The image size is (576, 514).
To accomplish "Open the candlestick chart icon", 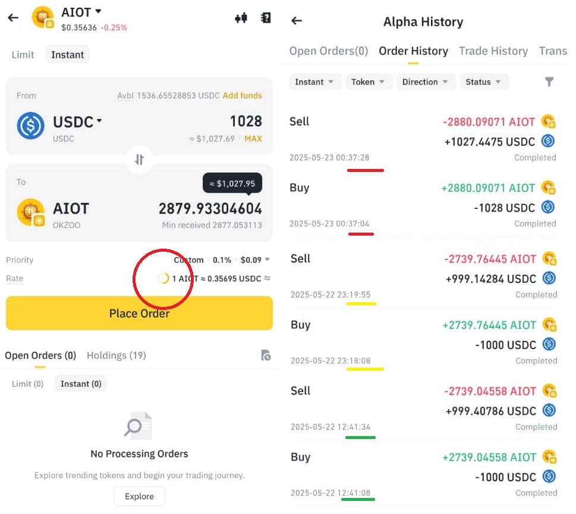I will (241, 18).
